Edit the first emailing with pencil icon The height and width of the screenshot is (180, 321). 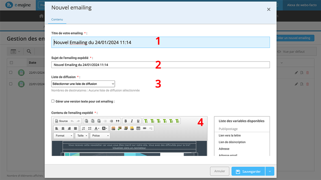[296, 73]
